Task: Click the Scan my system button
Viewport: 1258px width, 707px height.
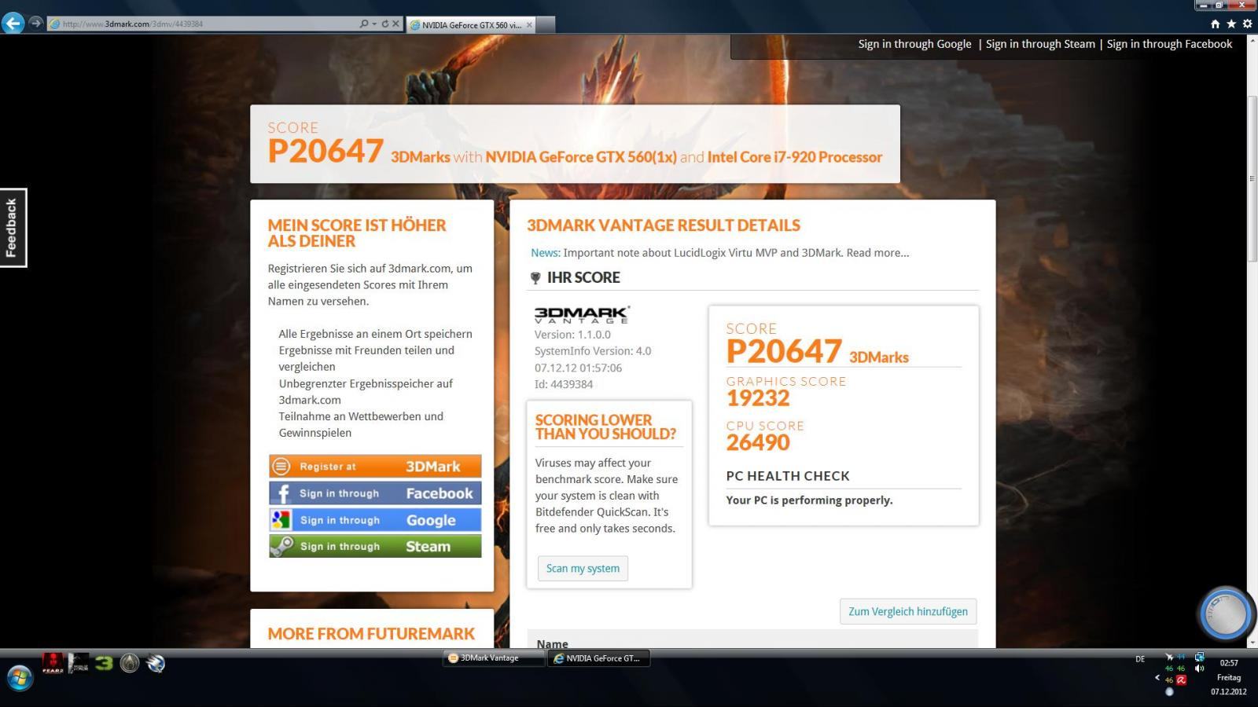Action: tap(583, 568)
